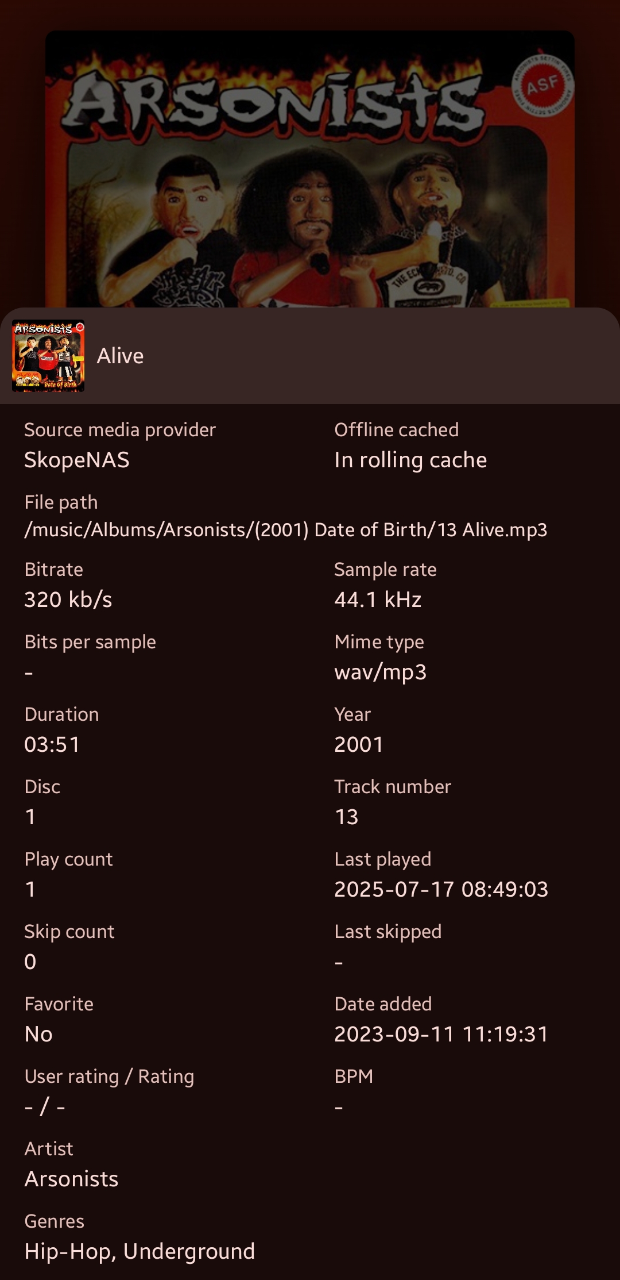The width and height of the screenshot is (620, 1280).
Task: Tap the small Alive album thumbnail
Action: [x=48, y=356]
